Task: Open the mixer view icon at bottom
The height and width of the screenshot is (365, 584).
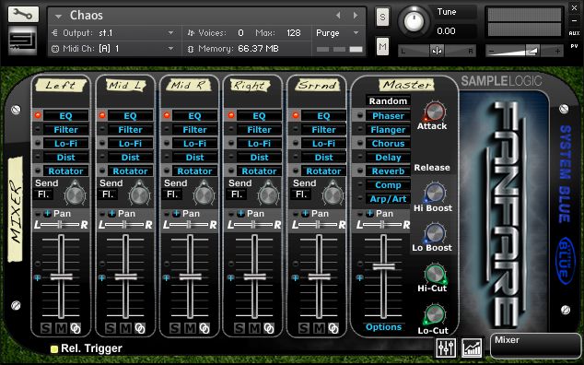Action: tap(446, 347)
